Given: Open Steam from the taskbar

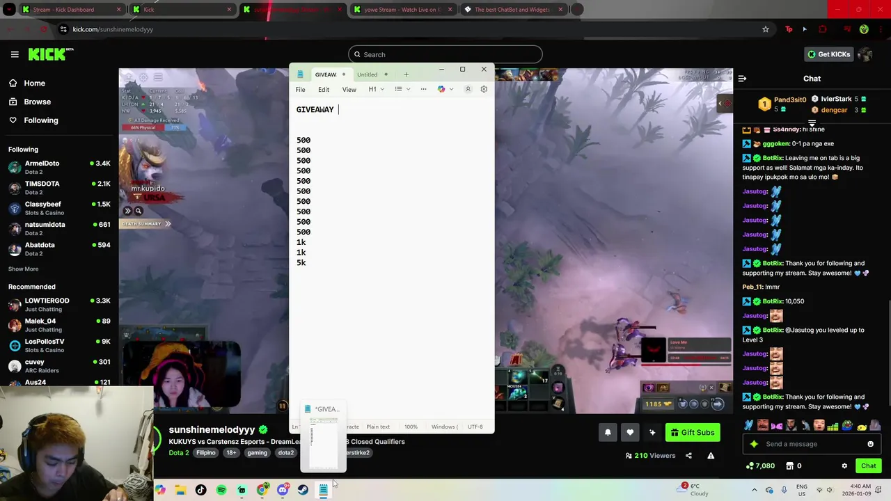Looking at the screenshot, I should (x=303, y=490).
